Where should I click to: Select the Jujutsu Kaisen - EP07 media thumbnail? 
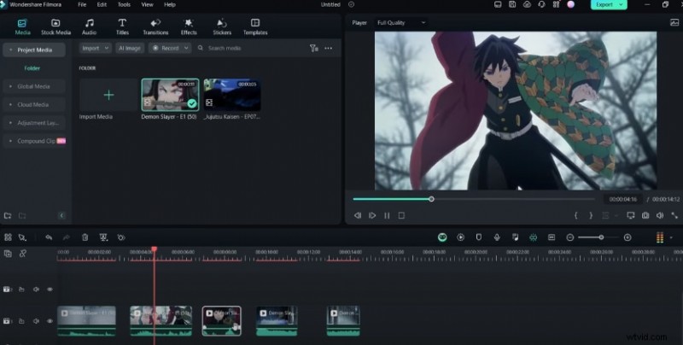232,95
